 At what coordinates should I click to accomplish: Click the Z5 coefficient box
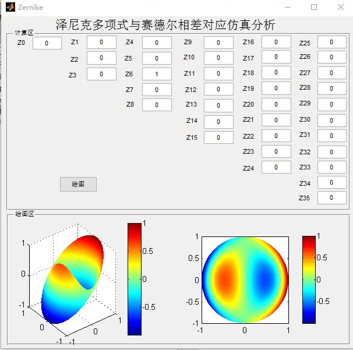[x=157, y=58]
